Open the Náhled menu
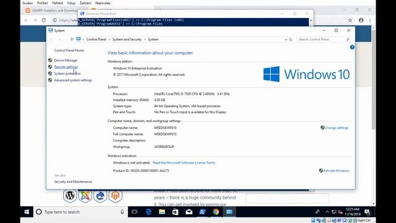This screenshot has width=396, height=223. pyautogui.click(x=58, y=3)
